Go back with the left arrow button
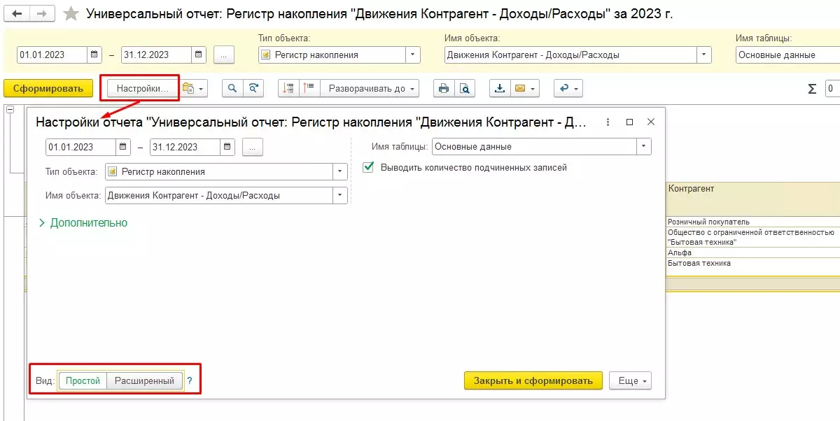This screenshot has width=840, height=421. pyautogui.click(x=17, y=14)
